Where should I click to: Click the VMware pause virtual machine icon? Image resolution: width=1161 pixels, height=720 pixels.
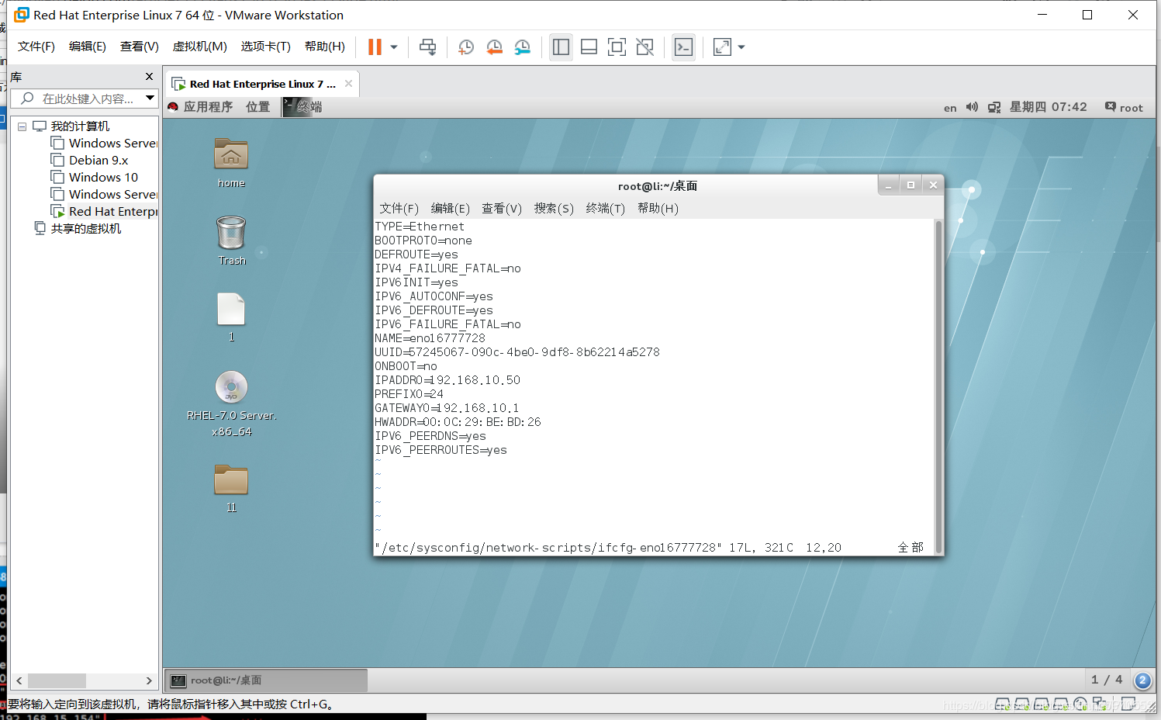(x=375, y=47)
